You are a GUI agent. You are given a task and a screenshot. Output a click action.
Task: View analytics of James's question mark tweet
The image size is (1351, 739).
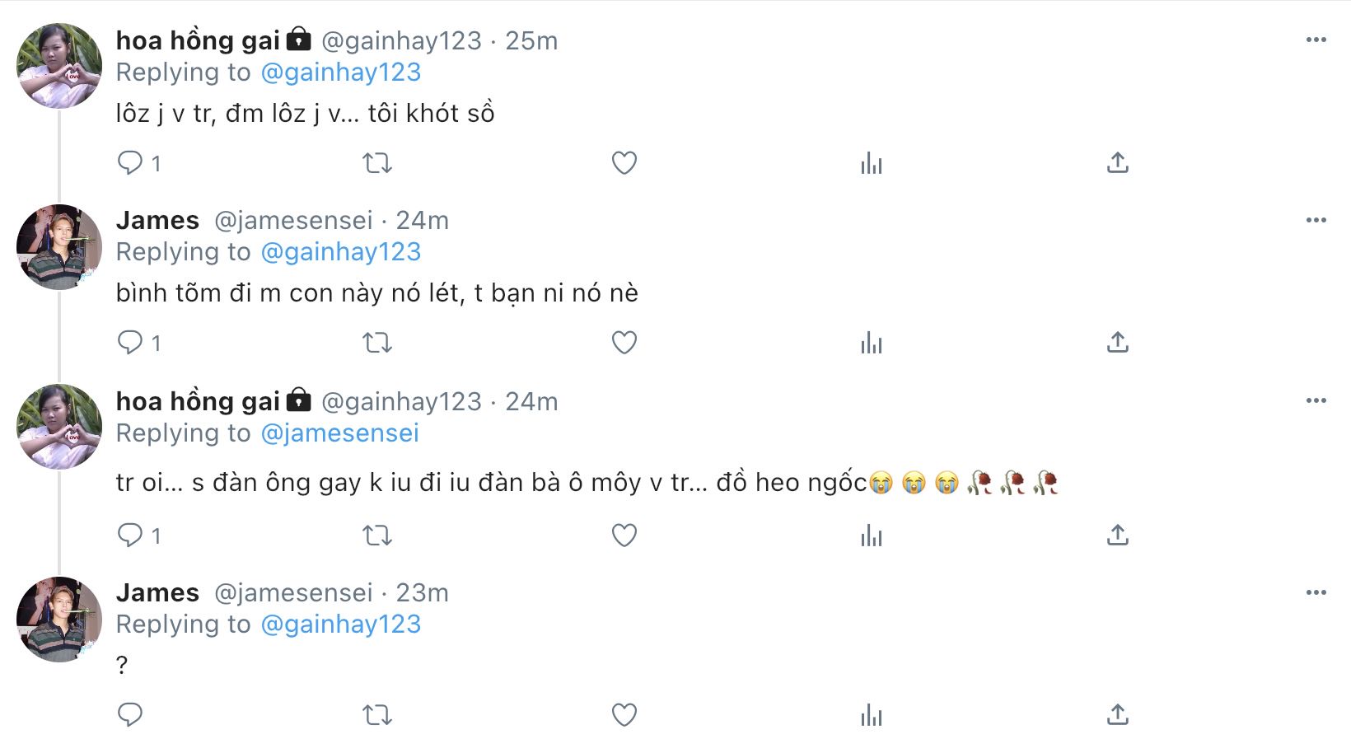pos(871,714)
